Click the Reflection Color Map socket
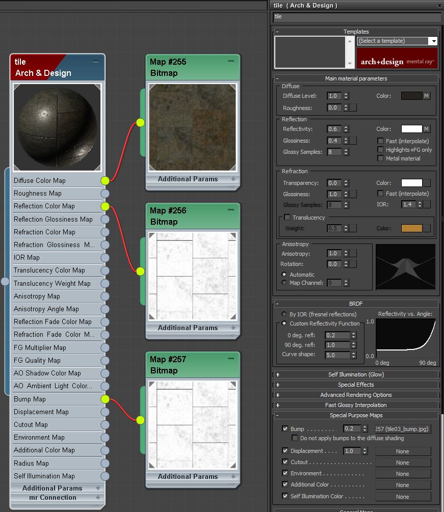Image resolution: width=444 pixels, height=512 pixels. pos(105,206)
